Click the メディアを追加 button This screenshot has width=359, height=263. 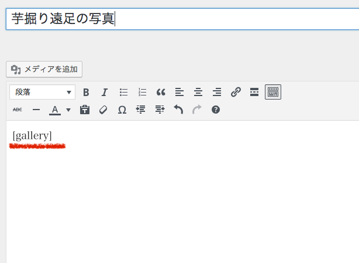point(44,69)
